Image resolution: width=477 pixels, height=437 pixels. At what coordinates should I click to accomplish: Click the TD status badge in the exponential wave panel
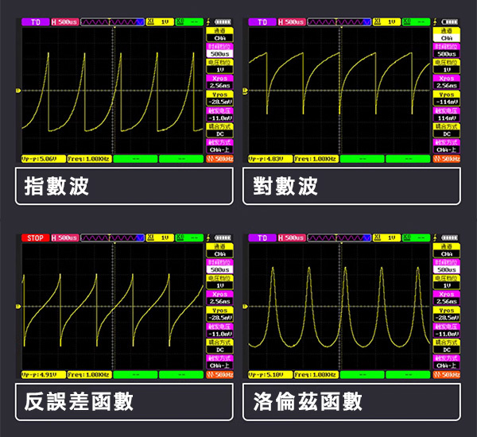[x=35, y=22]
